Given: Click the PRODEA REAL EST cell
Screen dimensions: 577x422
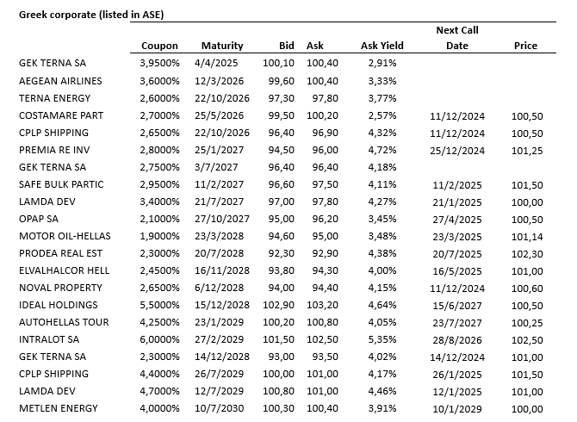Looking at the screenshot, I should (62, 252).
